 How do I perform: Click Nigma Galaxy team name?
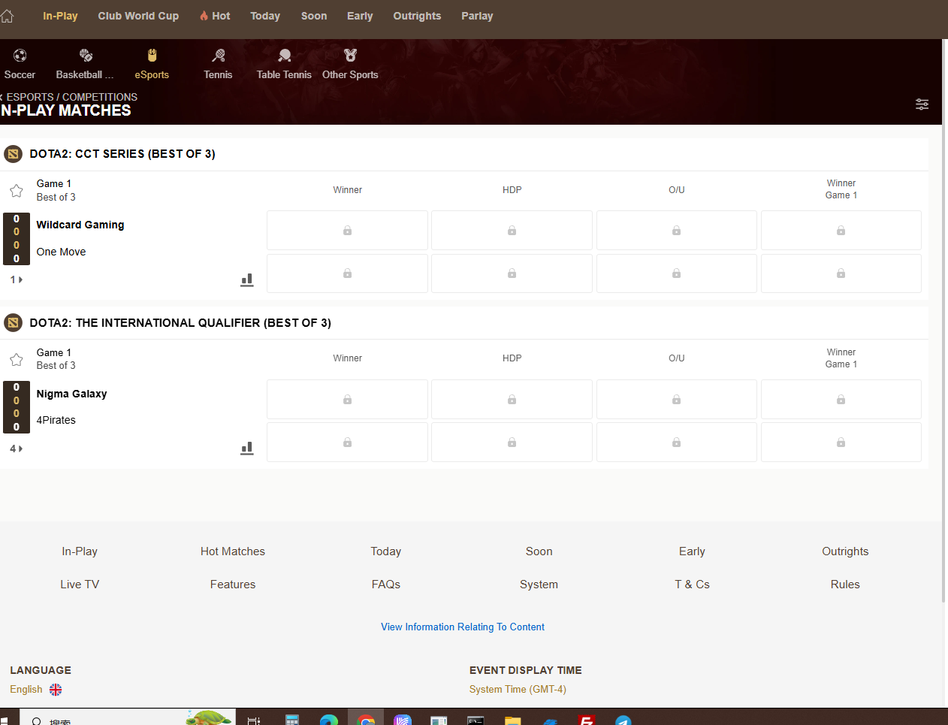71,394
